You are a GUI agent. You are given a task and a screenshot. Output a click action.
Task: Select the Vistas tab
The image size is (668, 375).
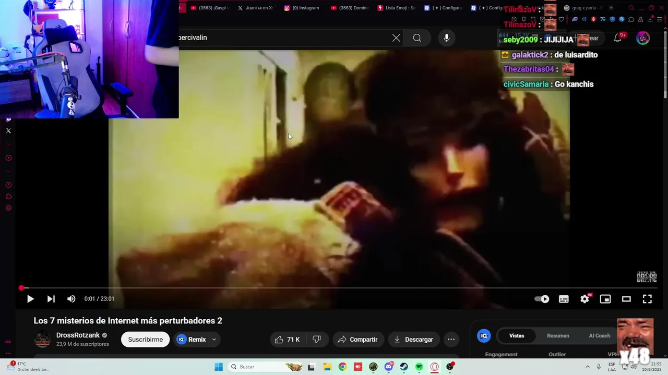click(x=517, y=336)
